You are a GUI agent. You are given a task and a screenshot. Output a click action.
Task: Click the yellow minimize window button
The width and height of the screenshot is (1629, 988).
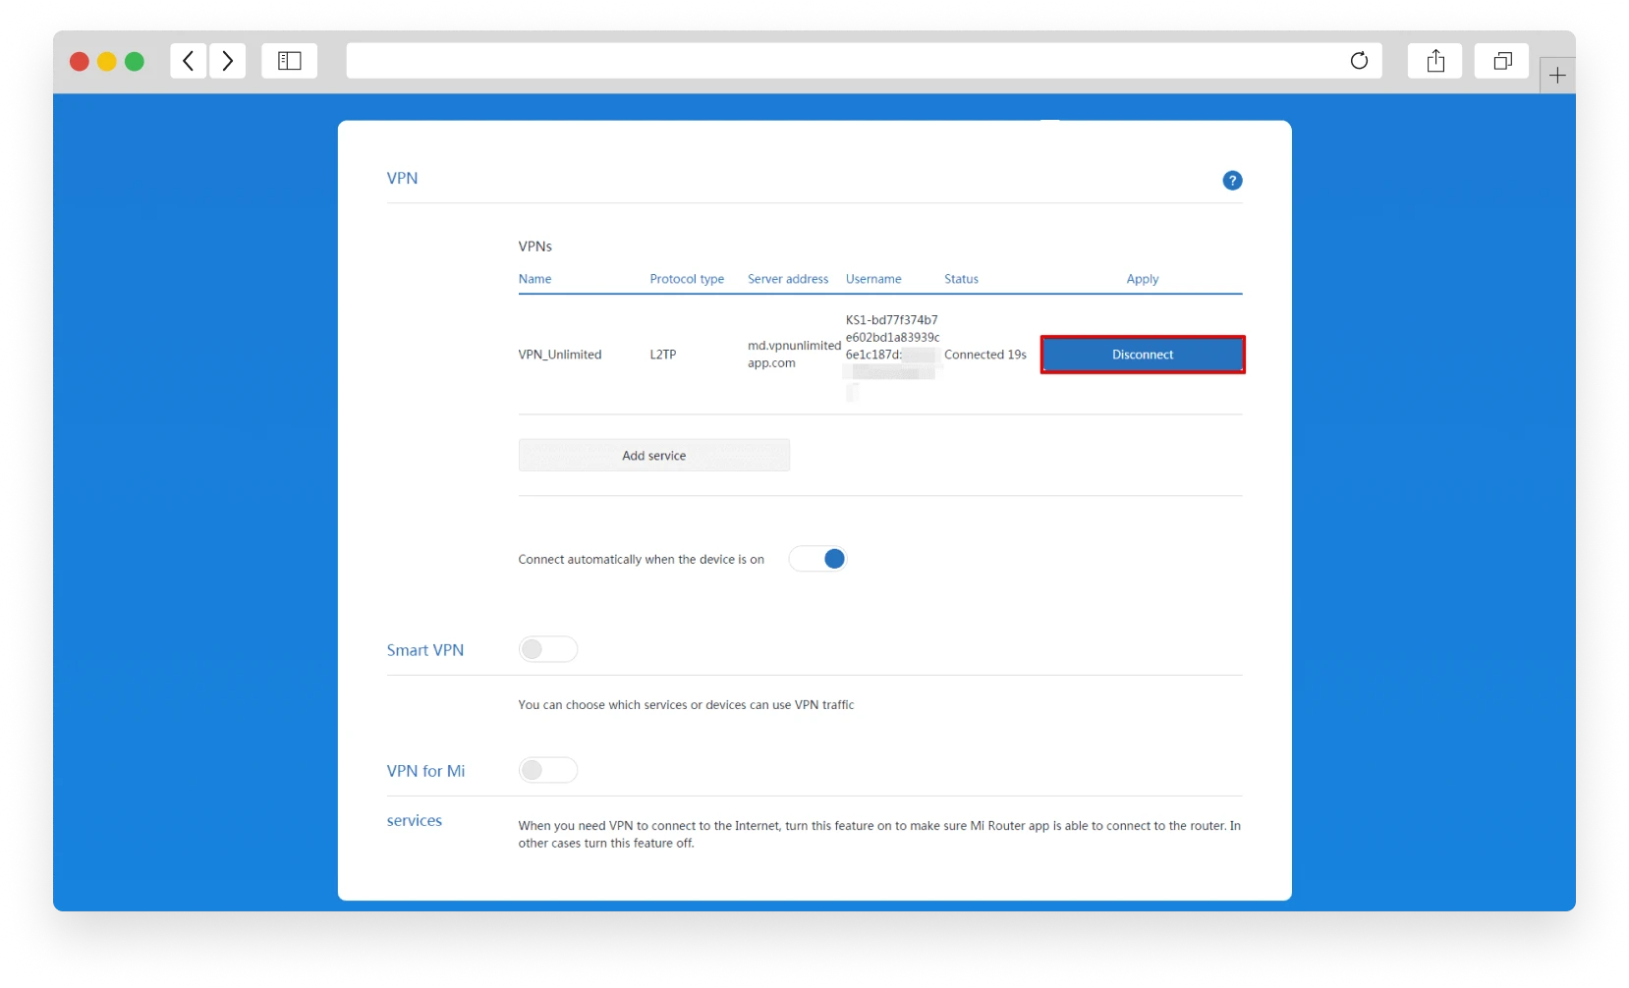click(107, 62)
